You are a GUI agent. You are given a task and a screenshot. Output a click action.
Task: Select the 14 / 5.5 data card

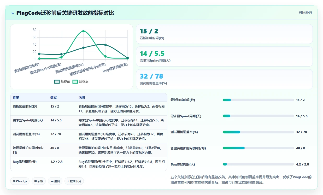point(224,56)
